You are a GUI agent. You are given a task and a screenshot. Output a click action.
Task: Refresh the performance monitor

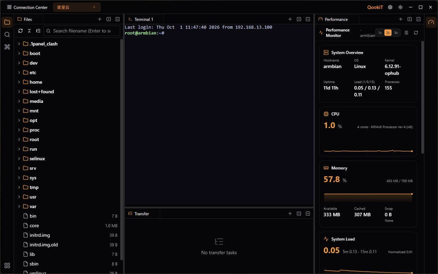point(416,33)
